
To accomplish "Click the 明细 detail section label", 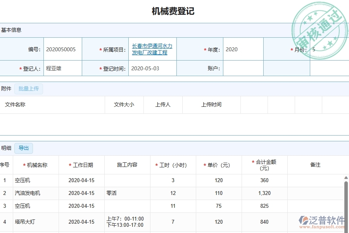I will pos(6,148).
